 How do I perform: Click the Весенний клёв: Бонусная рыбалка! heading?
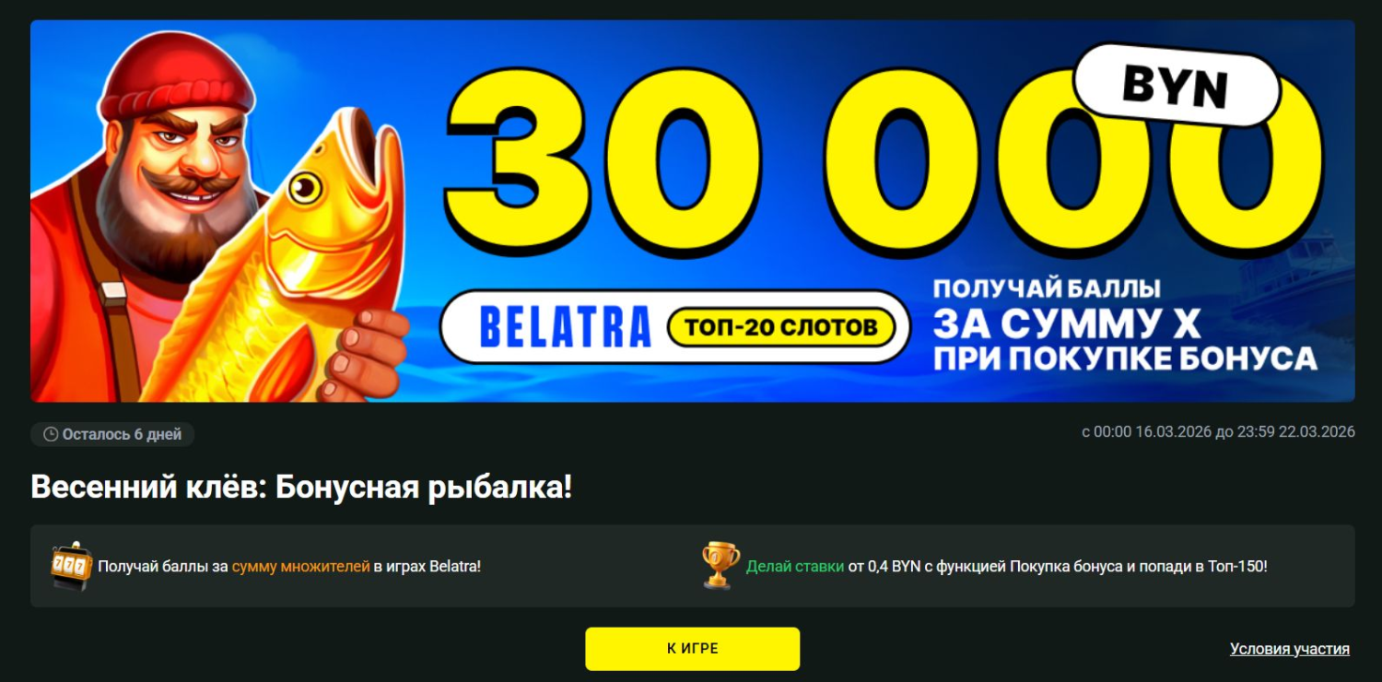tap(301, 488)
